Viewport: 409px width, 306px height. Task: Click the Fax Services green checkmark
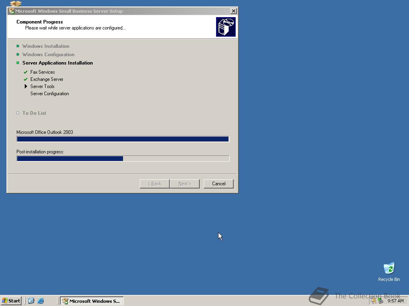(26, 72)
